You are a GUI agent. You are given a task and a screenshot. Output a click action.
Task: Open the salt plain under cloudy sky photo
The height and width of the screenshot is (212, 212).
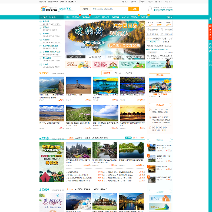click(x=52, y=113)
